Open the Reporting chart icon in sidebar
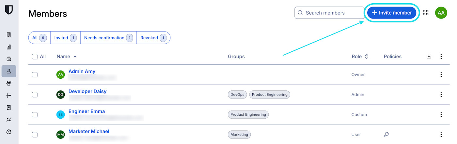The image size is (457, 144). coord(9,47)
